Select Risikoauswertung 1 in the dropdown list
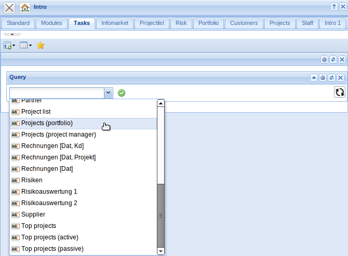This screenshot has width=348, height=256. click(x=49, y=192)
